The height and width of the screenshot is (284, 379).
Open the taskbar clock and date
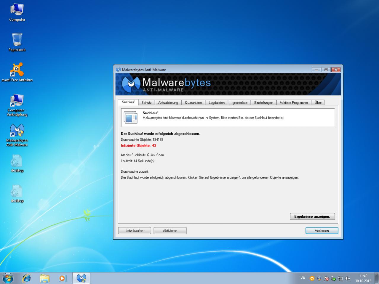[x=363, y=278]
